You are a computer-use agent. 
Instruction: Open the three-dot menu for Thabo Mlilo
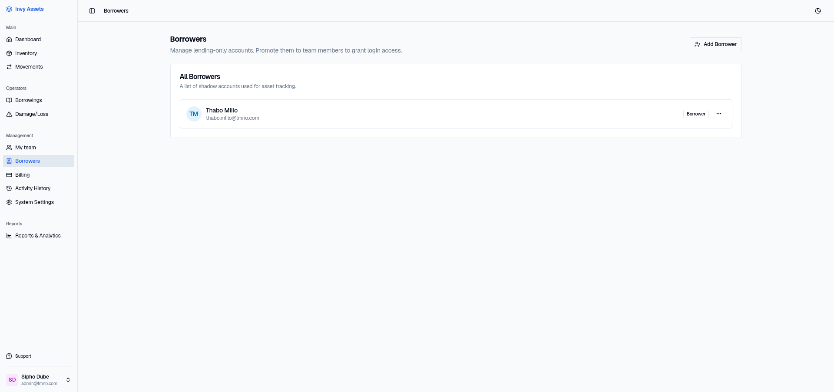coord(719,114)
